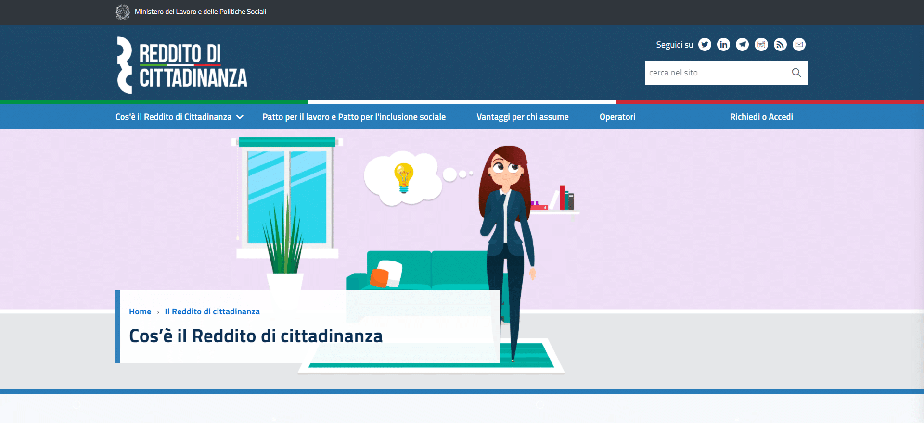This screenshot has width=924, height=423.
Task: Open the email envelope icon
Action: (x=799, y=45)
